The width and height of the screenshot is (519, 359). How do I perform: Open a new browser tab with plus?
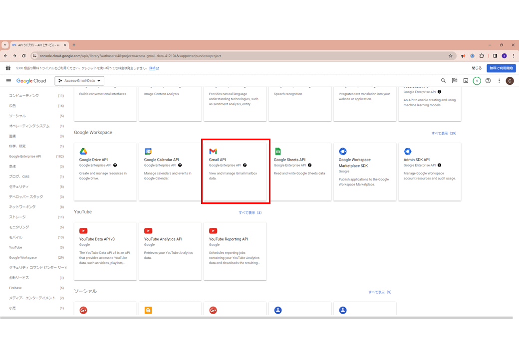tap(74, 45)
